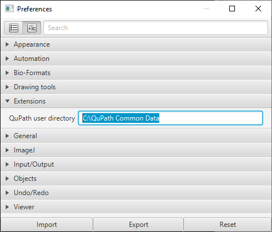Expand the Appearance section
Image resolution: width=272 pixels, height=232 pixels.
pyautogui.click(x=136, y=44)
